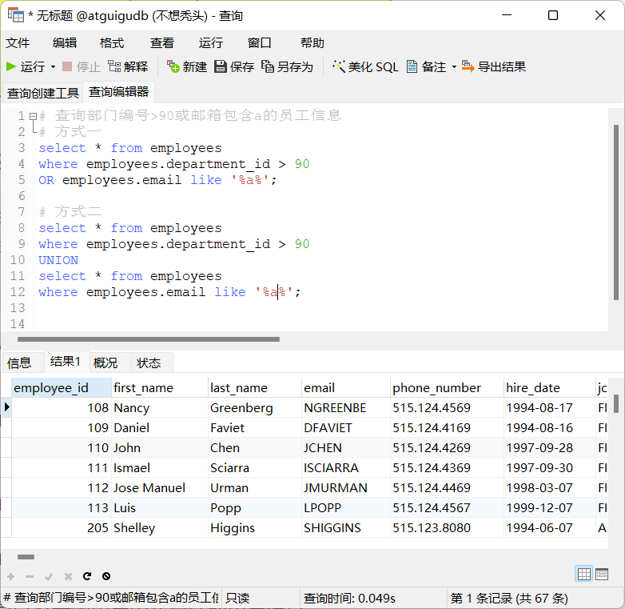
Task: Select phone number 515.124.4567
Action: (447, 507)
